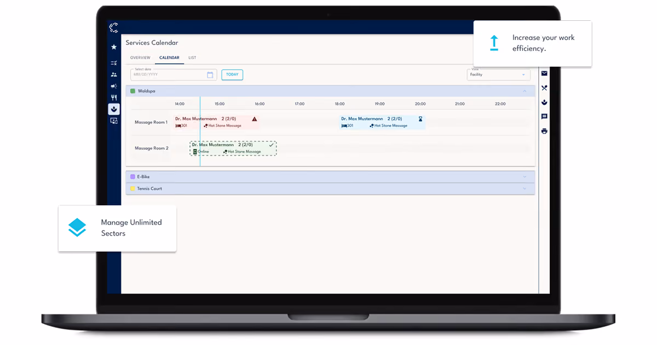Click the yellow Tennis Court color square
This screenshot has height=345, width=657.
pos(132,188)
